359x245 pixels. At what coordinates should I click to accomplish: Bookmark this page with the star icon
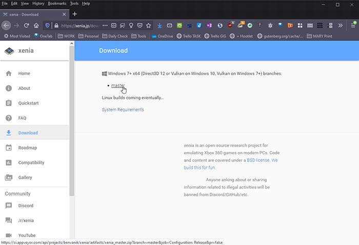tap(148, 25)
